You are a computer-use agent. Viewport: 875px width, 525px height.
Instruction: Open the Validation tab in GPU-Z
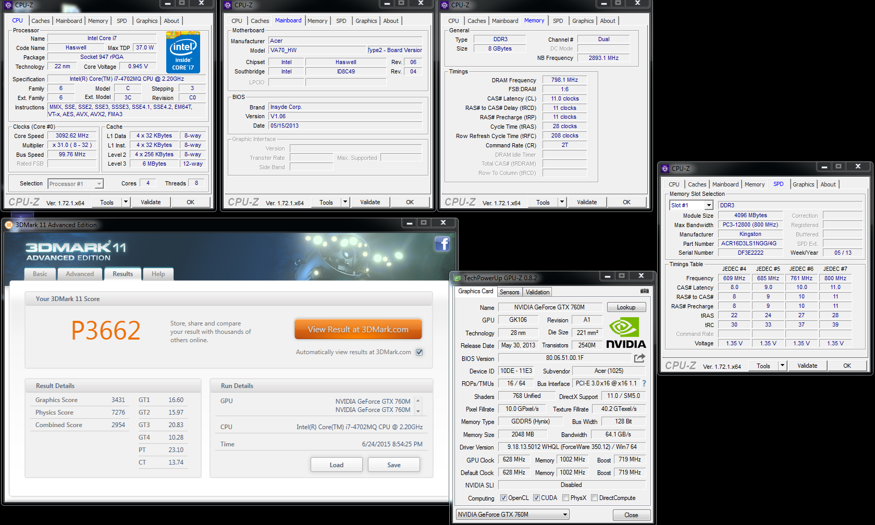click(x=537, y=292)
